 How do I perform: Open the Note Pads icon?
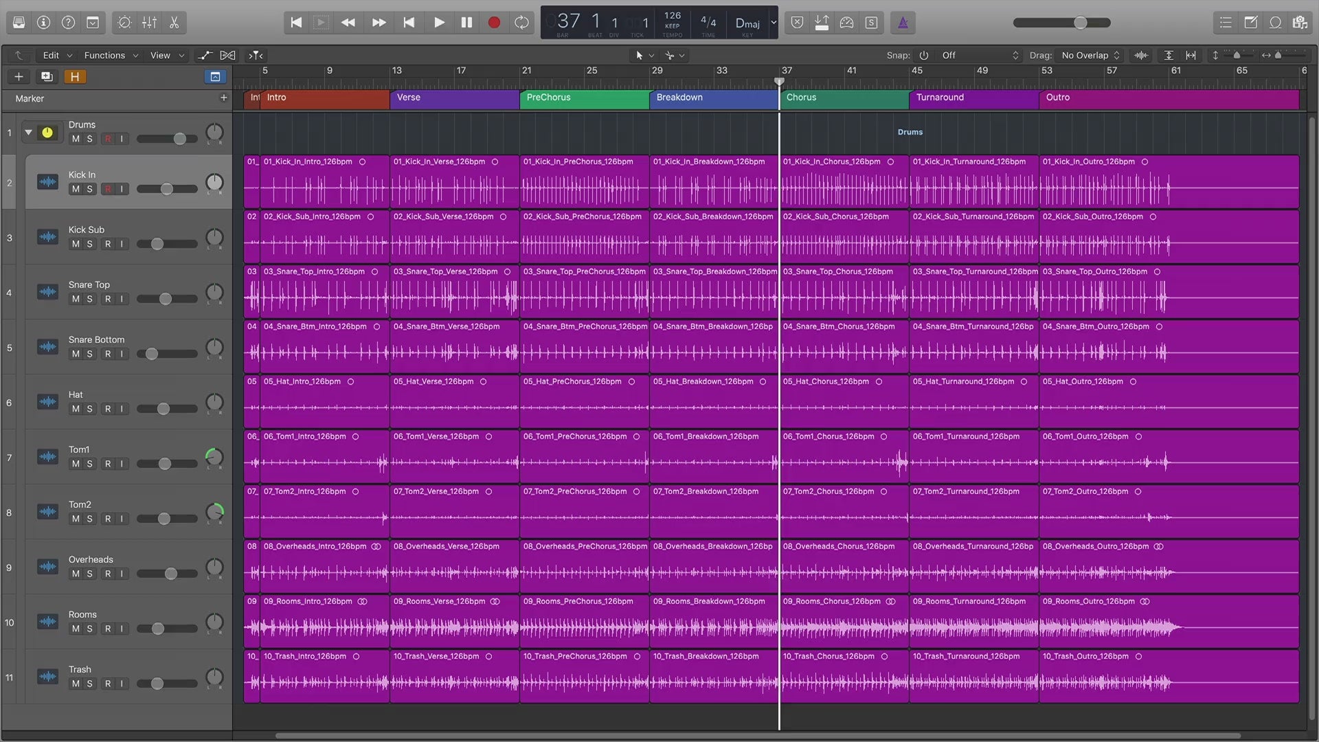1250,23
